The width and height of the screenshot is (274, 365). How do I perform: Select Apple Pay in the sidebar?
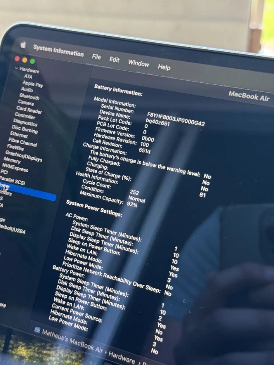33,84
